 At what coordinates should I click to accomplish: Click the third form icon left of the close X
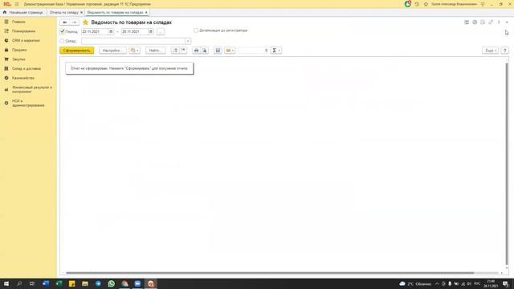483,22
